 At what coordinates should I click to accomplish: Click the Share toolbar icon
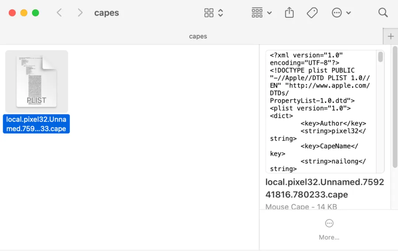[289, 13]
